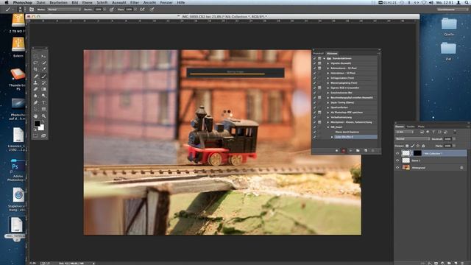Select the Zoom tool in the toolbox
The image size is (471, 265).
coord(44,116)
